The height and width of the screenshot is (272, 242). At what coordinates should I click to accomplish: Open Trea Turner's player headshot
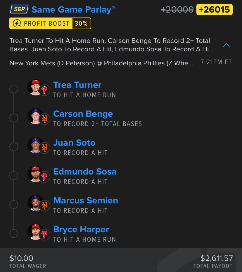[35, 88]
